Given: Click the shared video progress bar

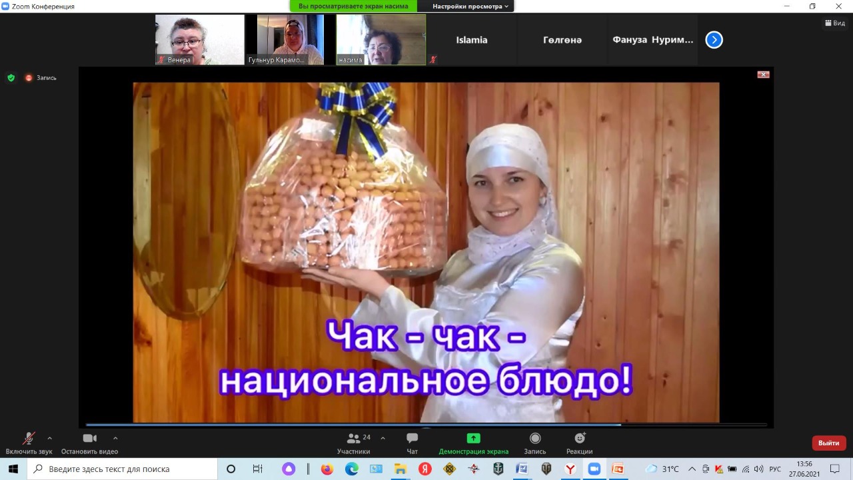Looking at the screenshot, I should pyautogui.click(x=353, y=425).
